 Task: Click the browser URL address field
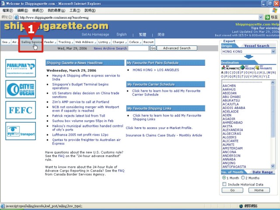[138, 17]
